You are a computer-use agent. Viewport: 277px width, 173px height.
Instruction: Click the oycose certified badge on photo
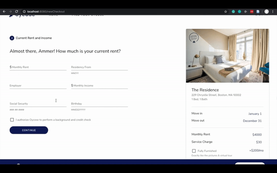[x=194, y=38]
